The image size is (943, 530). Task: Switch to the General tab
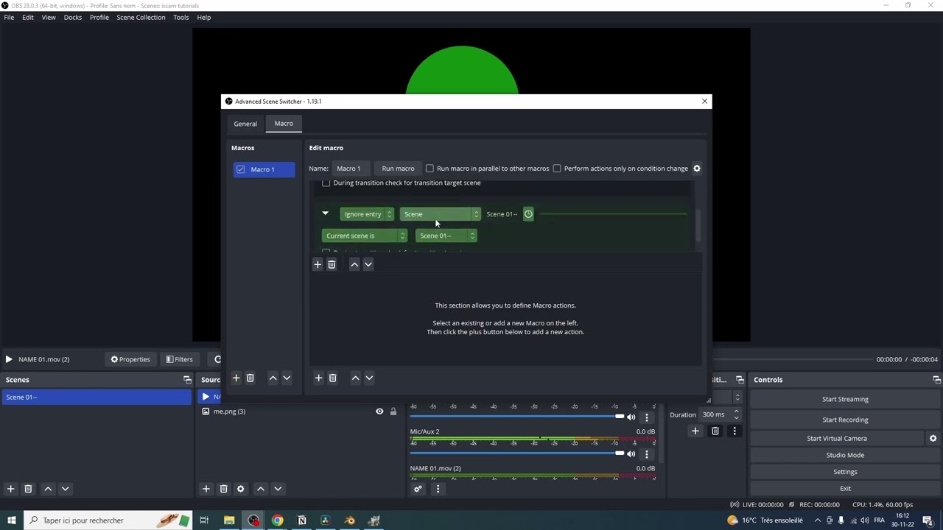point(245,124)
